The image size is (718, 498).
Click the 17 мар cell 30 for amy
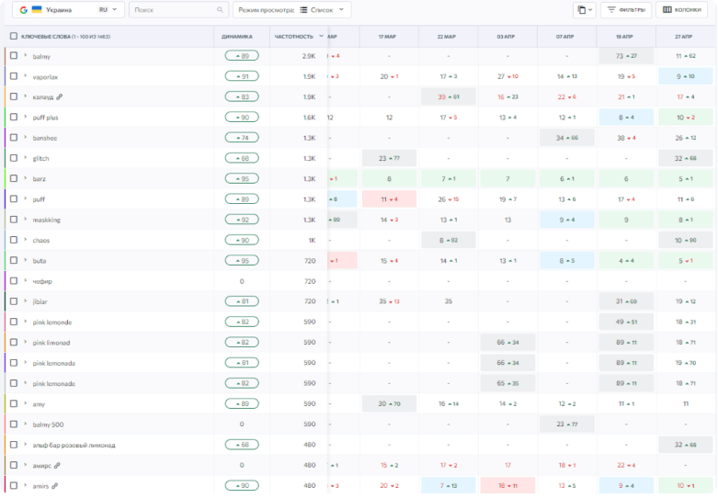click(389, 403)
